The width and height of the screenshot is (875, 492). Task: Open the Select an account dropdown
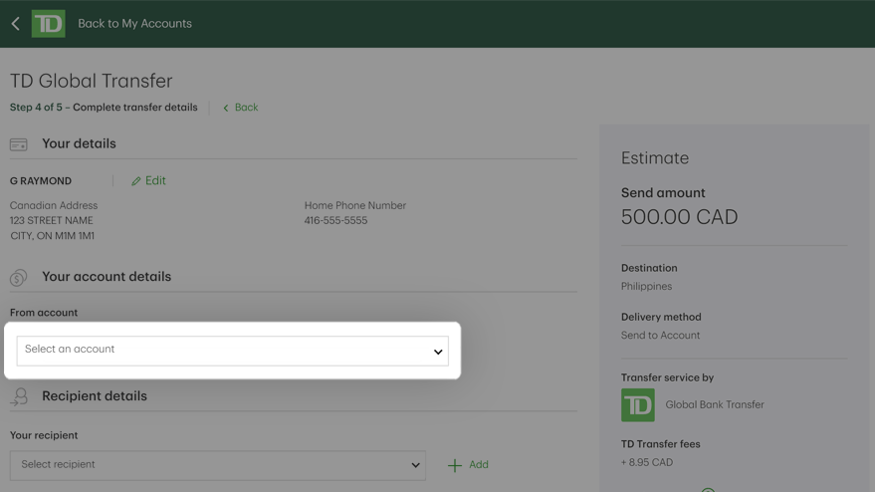click(x=232, y=351)
